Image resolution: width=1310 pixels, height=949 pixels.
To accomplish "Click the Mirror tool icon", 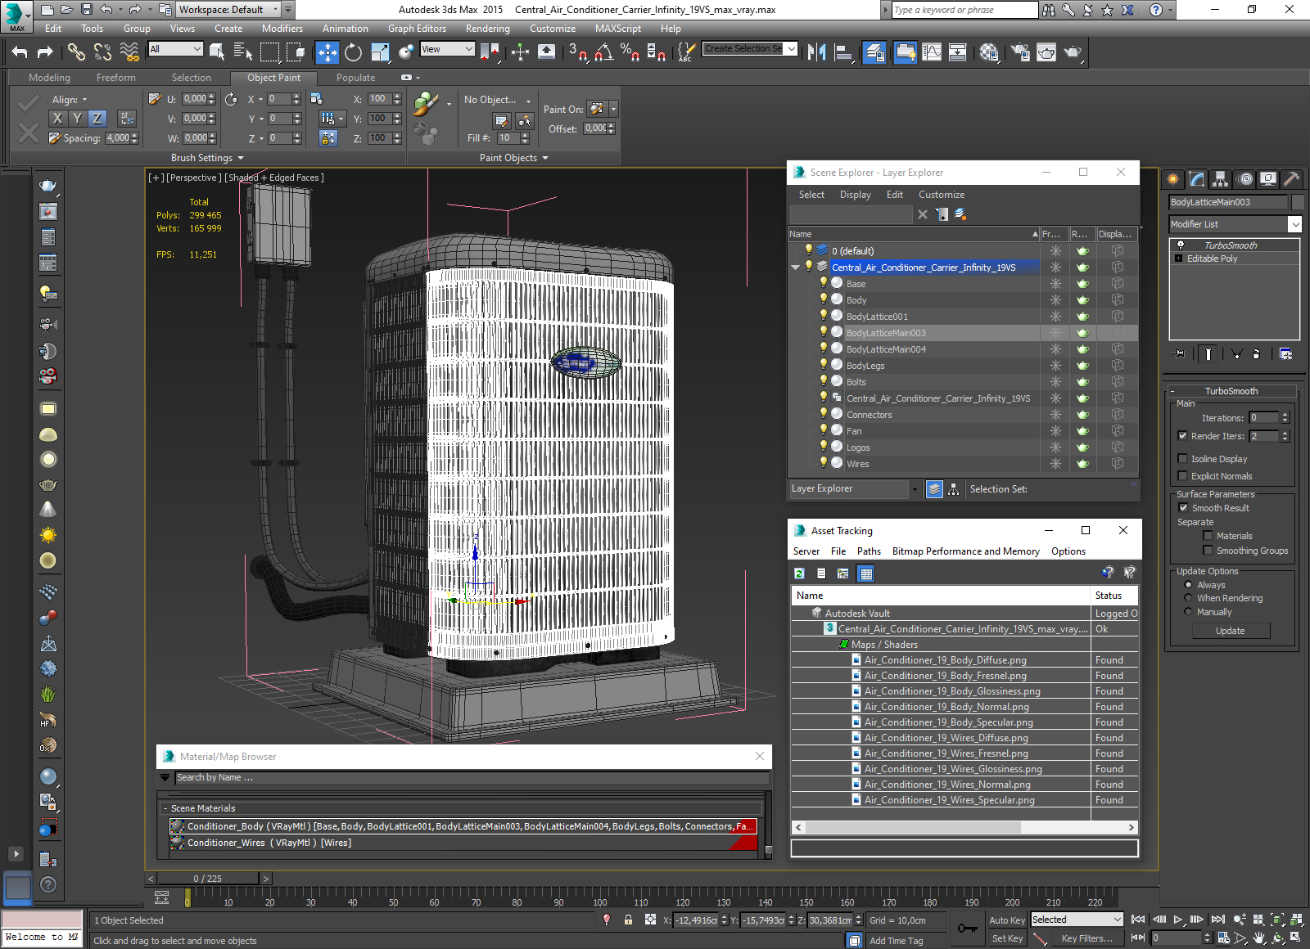I will click(x=816, y=52).
